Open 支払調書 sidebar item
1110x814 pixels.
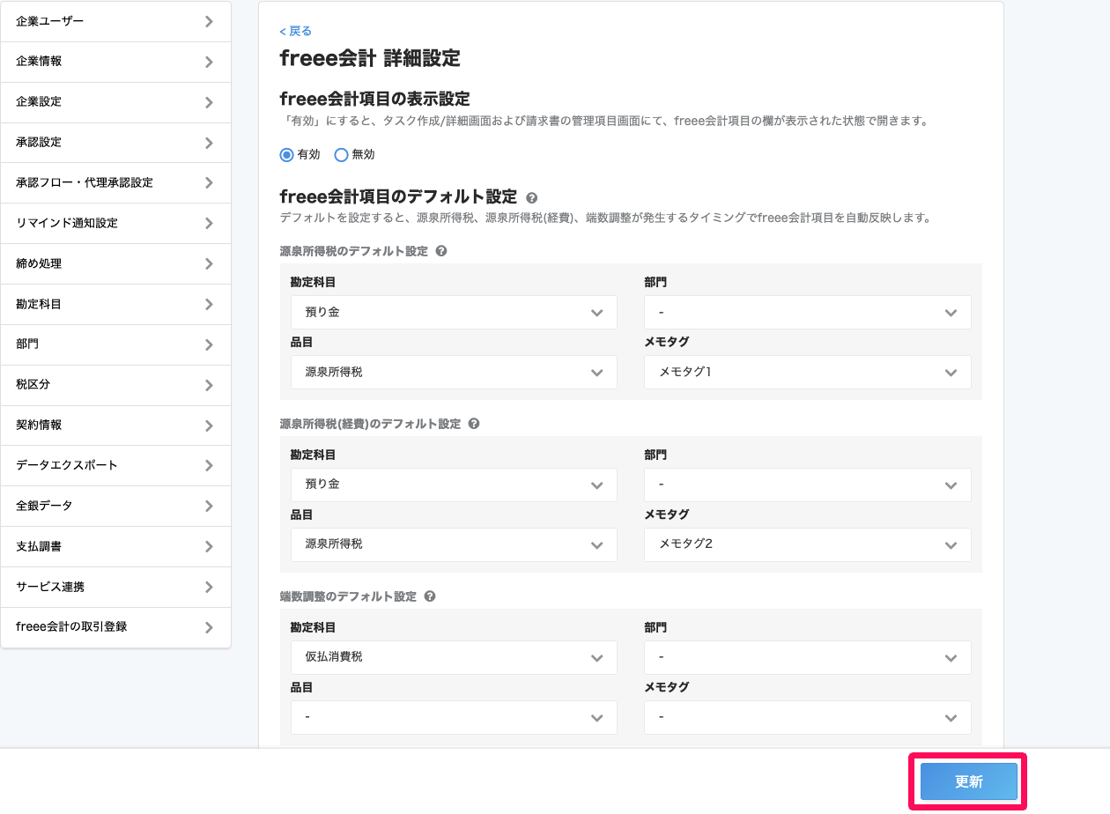[x=115, y=546]
